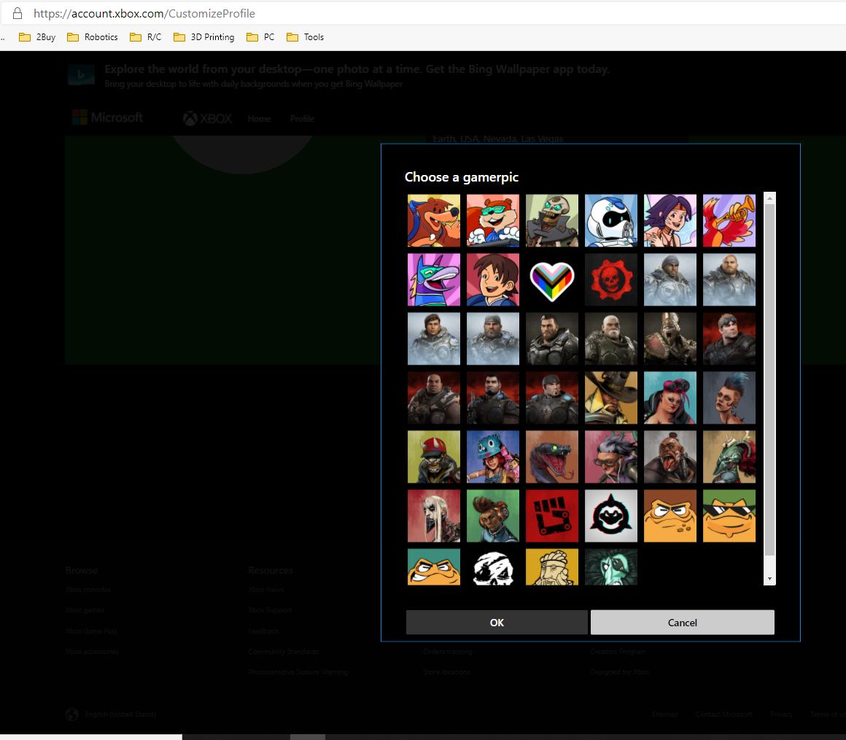The image size is (846, 740).
Task: Open the Robotics bookmarks folder
Action: 93,37
